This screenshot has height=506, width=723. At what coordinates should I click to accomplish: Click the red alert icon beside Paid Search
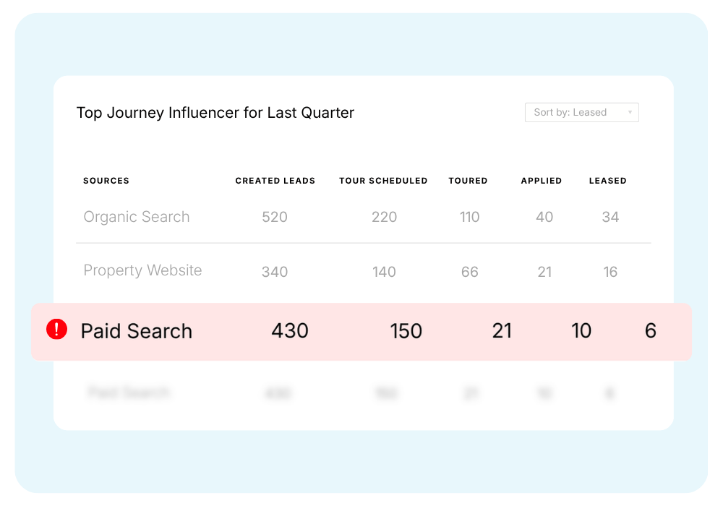click(x=56, y=330)
